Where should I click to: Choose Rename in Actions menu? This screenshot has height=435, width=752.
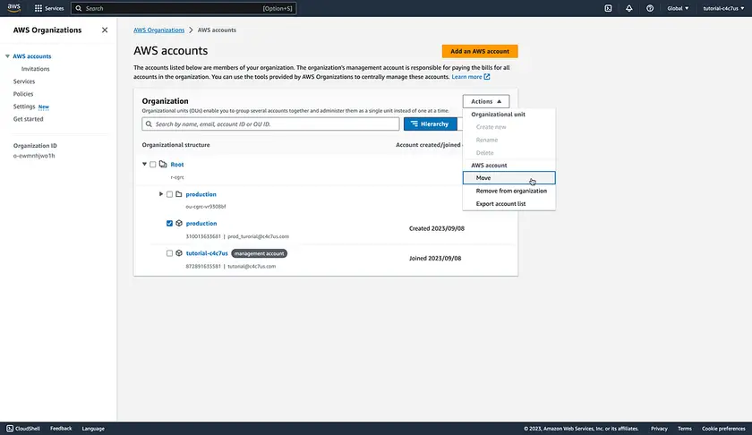[x=508, y=140]
